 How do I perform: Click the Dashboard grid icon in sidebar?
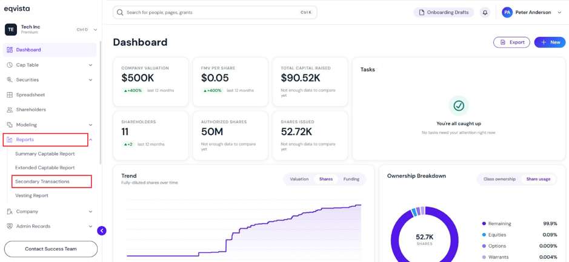[x=10, y=50]
